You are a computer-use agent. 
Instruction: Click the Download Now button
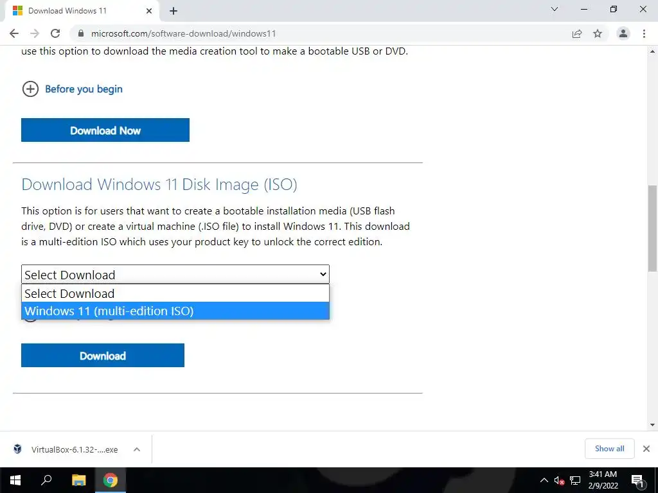click(105, 130)
